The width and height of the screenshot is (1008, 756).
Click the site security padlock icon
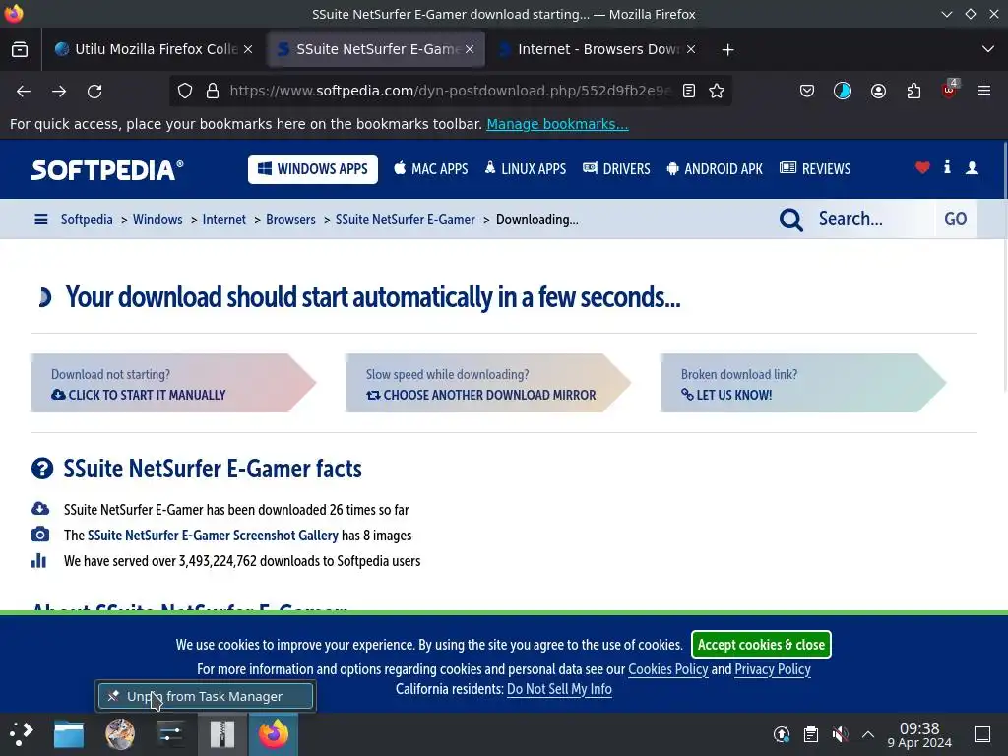[213, 92]
